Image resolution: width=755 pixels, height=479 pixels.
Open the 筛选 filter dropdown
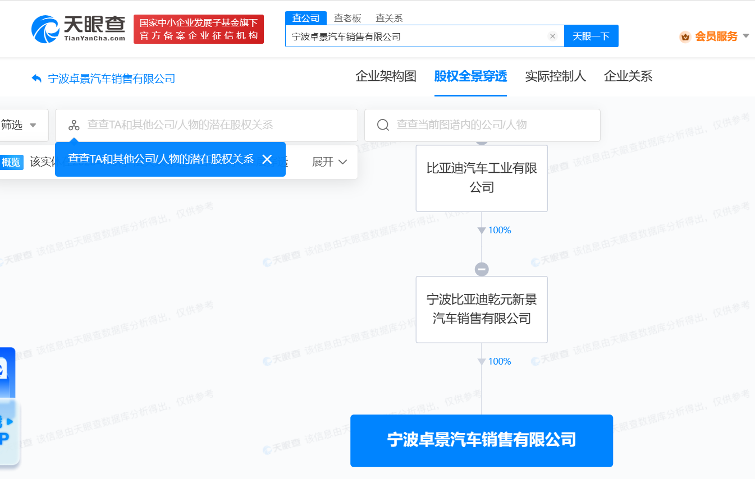20,125
